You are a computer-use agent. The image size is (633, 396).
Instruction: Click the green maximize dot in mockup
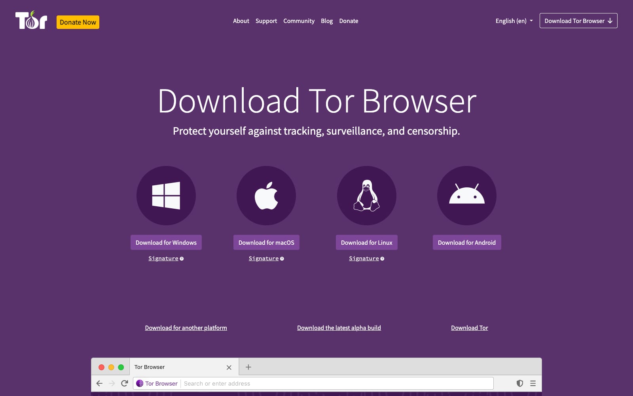pos(121,367)
